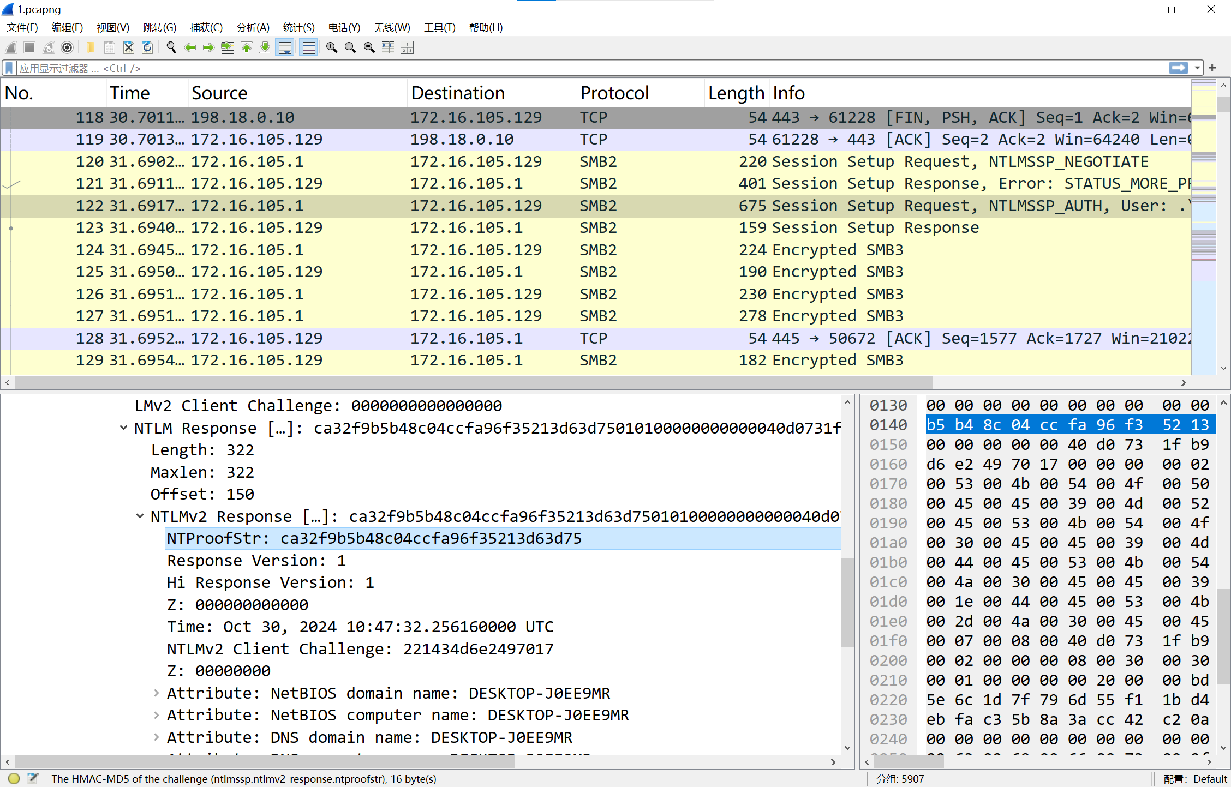Open the 统计(S) menu
Image resolution: width=1231 pixels, height=787 pixels.
(x=299, y=28)
